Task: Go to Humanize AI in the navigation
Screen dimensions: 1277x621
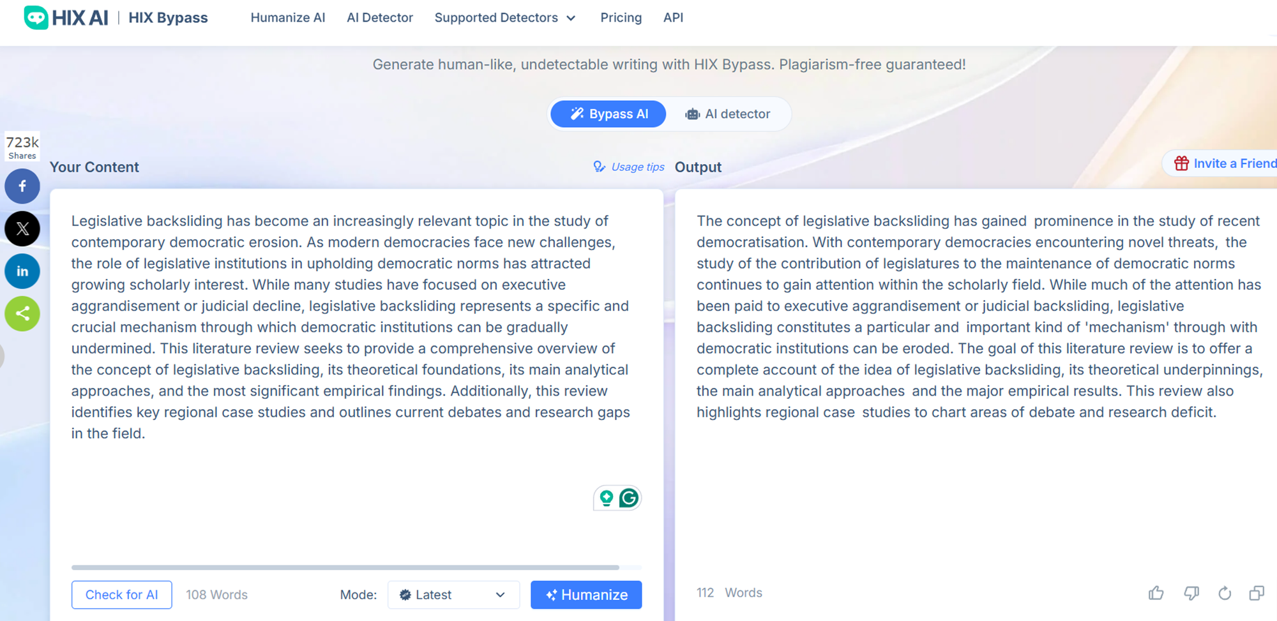Action: coord(288,18)
